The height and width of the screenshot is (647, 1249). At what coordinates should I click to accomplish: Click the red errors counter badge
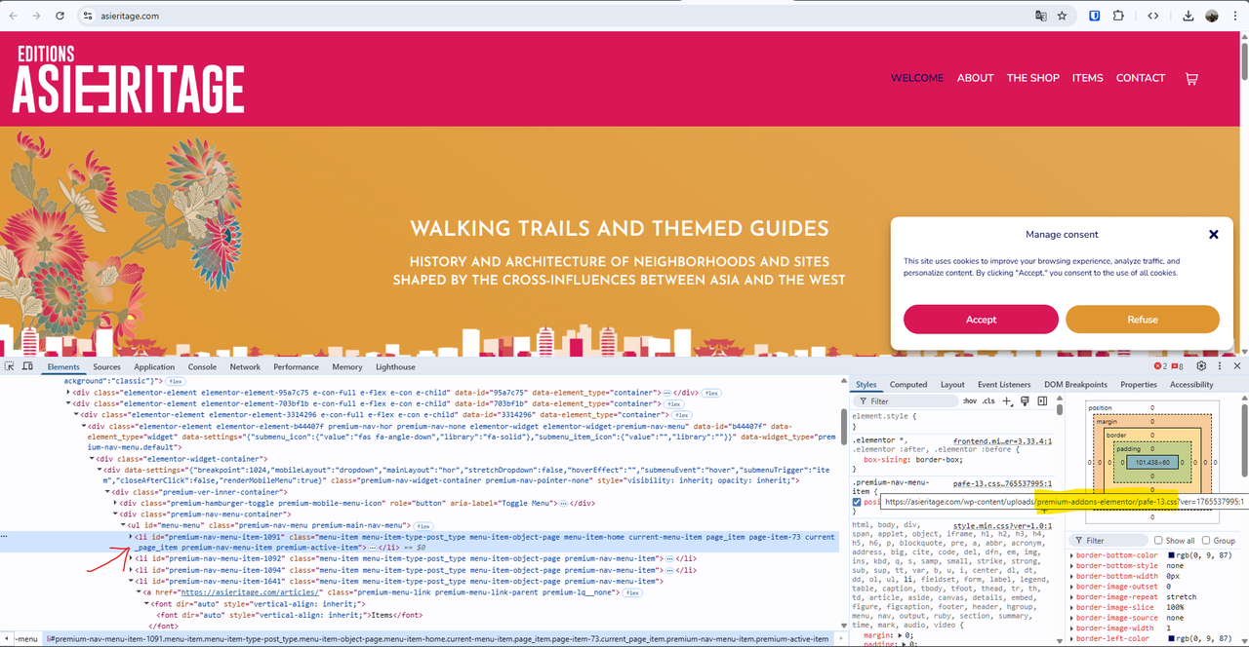pos(1161,366)
